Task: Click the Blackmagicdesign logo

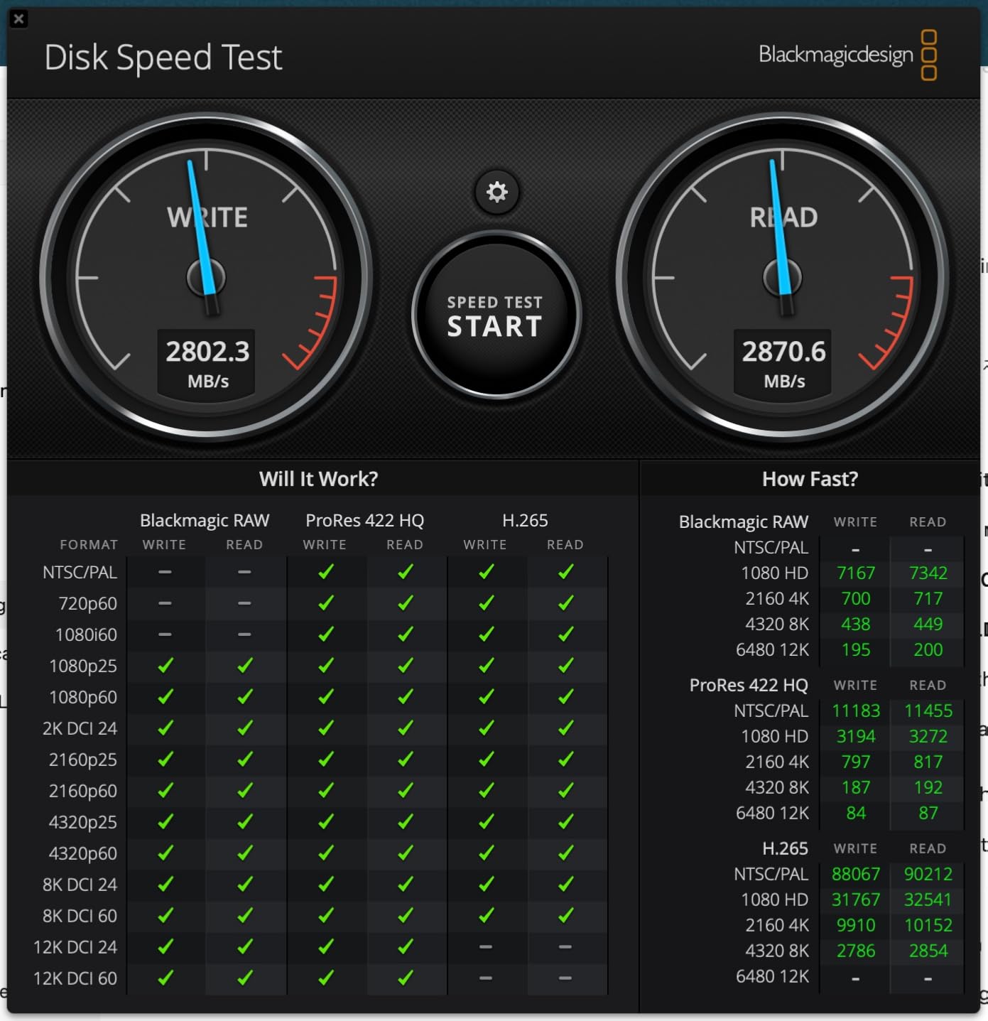Action: 847,55
